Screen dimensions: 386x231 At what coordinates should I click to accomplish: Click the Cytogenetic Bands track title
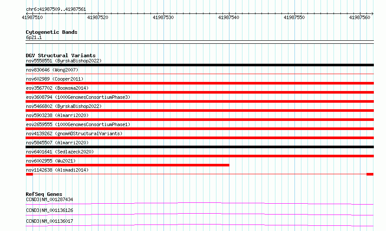[x=52, y=32]
